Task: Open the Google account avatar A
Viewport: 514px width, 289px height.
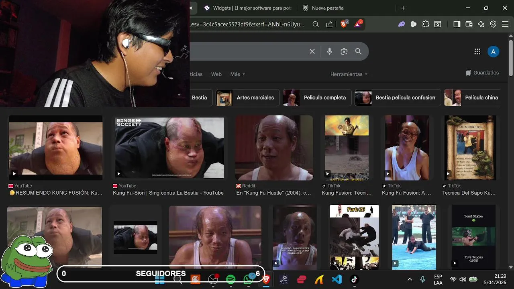Action: 493,51
